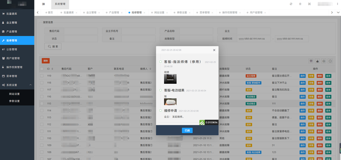Viewport: 341px width, 160px height.
Task: Click the trash icon in top header
Action: coord(300,4)
